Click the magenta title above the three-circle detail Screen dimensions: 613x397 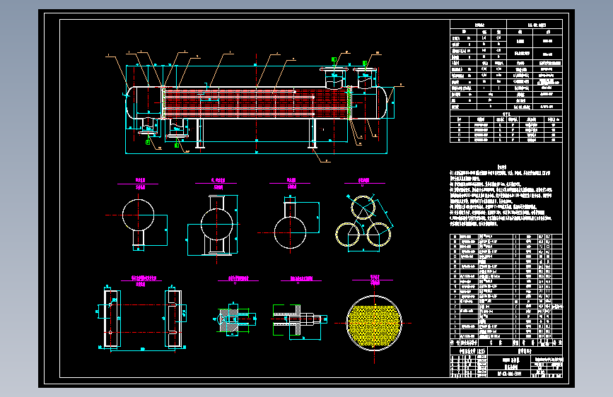364,181
